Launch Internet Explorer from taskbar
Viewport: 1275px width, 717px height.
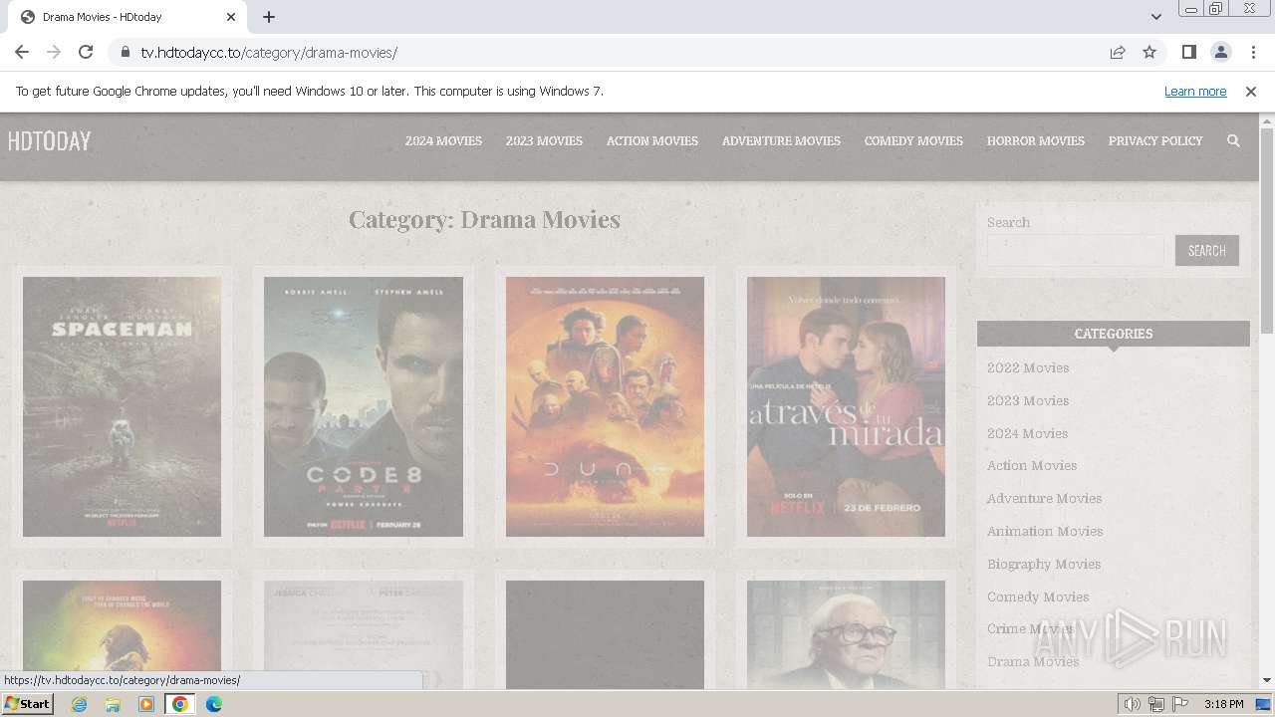[79, 704]
